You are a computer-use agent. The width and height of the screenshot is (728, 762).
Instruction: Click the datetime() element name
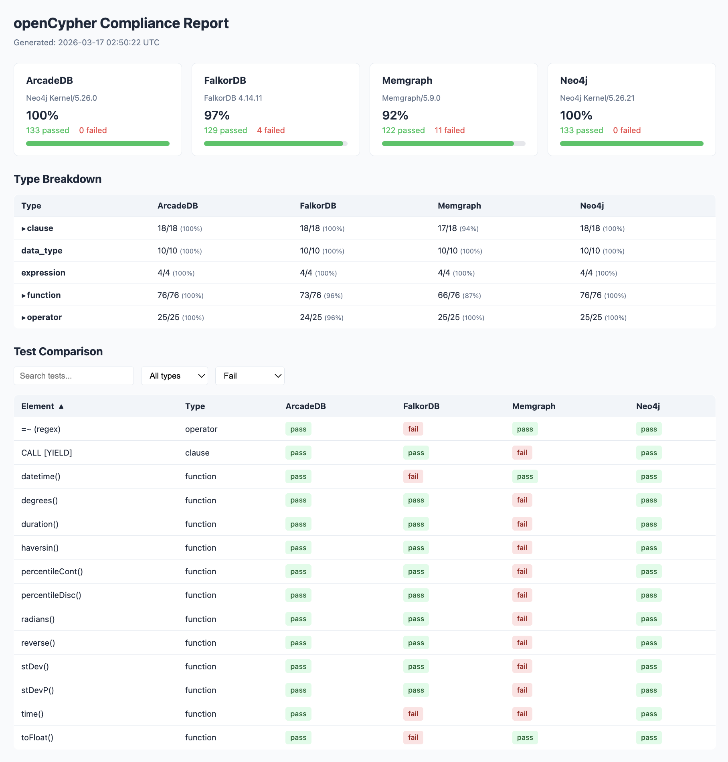coord(41,476)
